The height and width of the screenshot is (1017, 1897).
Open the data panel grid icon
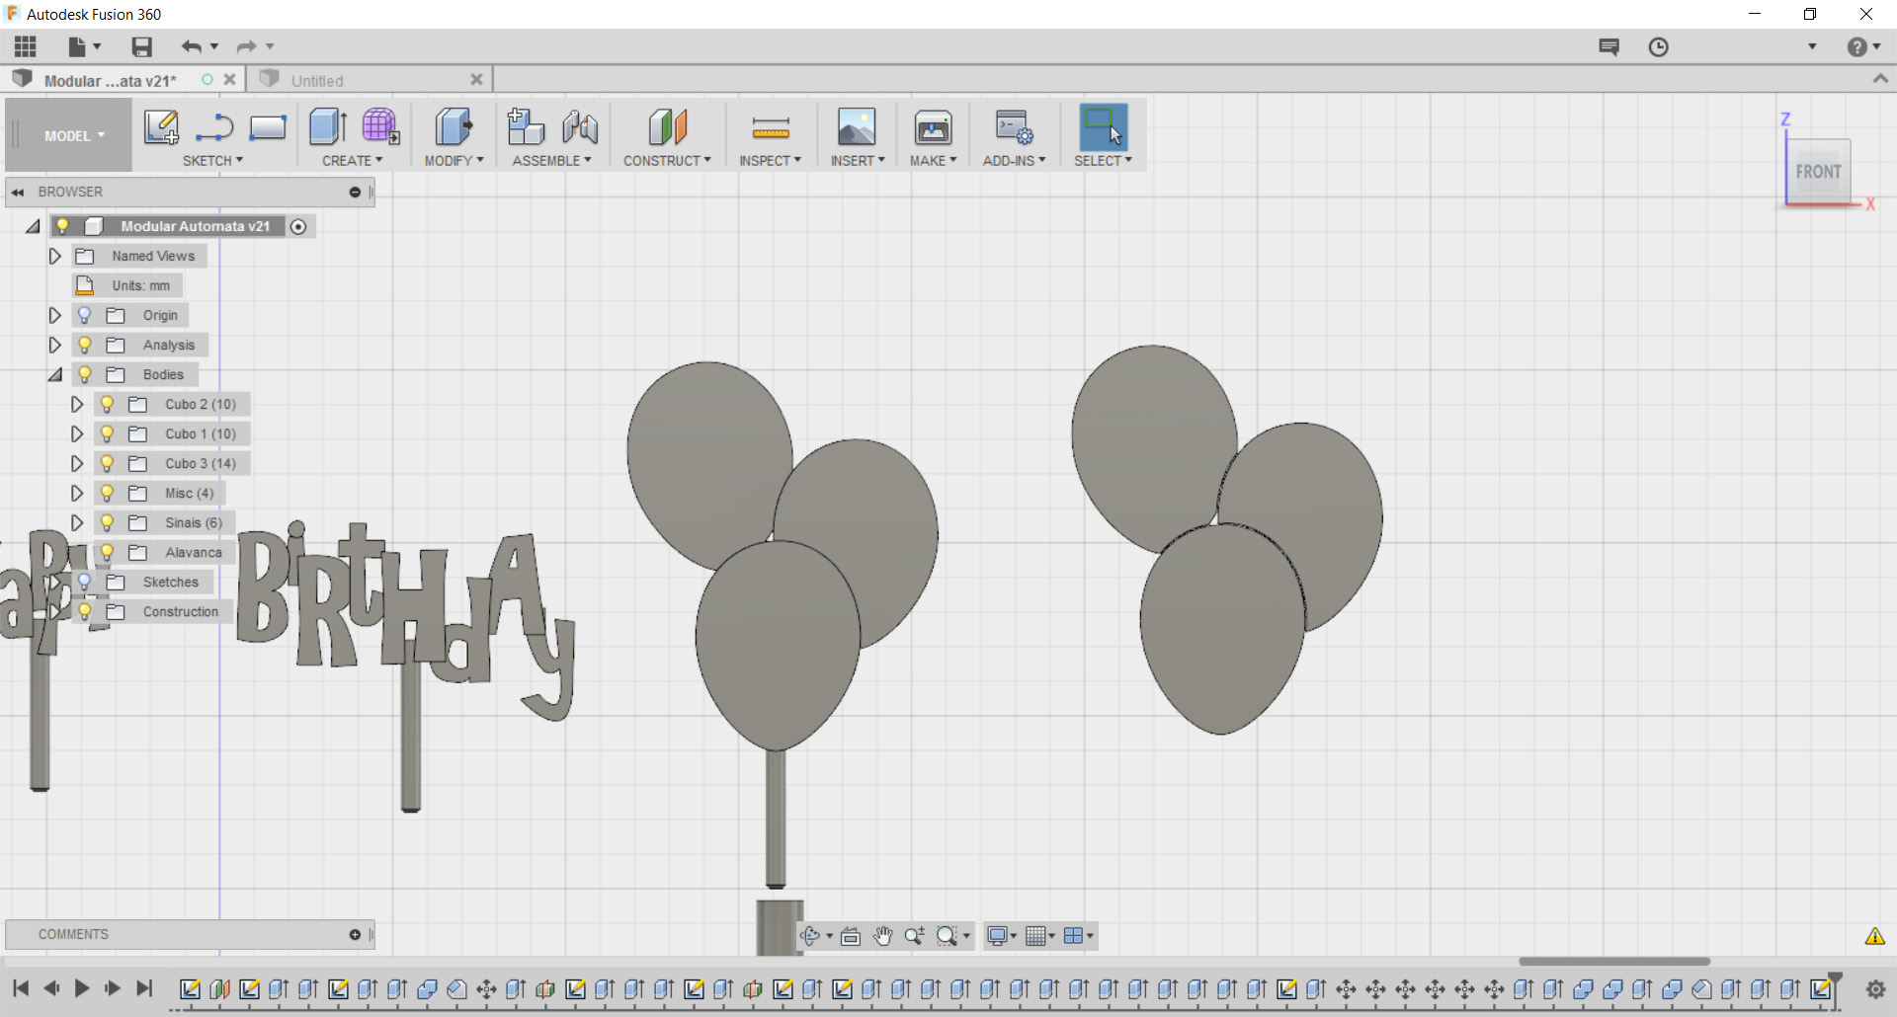pos(25,46)
